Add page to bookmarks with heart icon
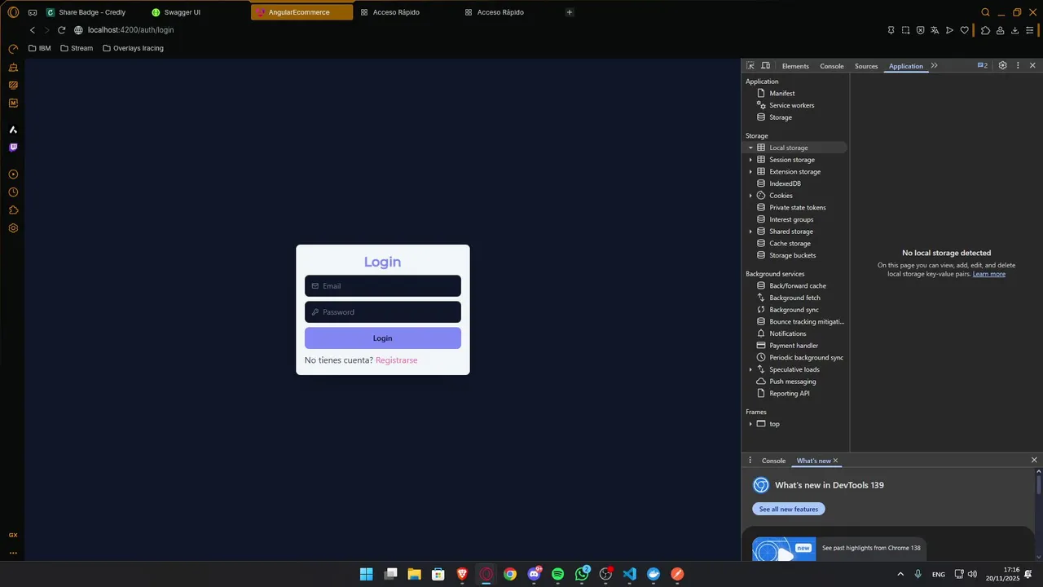The height and width of the screenshot is (587, 1043). [x=964, y=30]
